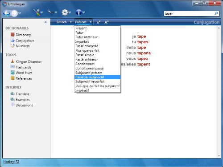Viewport: 223px width, 167px height.
Task: Choose Futur antérieur tense
Action: [97, 37]
